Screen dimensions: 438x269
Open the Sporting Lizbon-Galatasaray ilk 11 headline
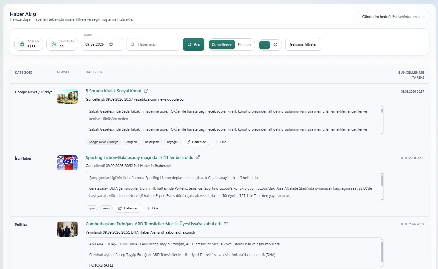click(x=139, y=157)
